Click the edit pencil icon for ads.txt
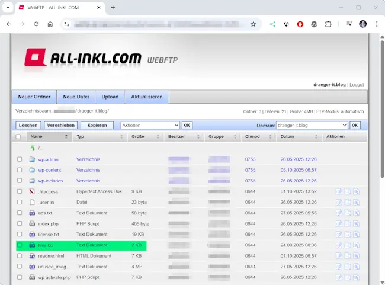 (339, 213)
